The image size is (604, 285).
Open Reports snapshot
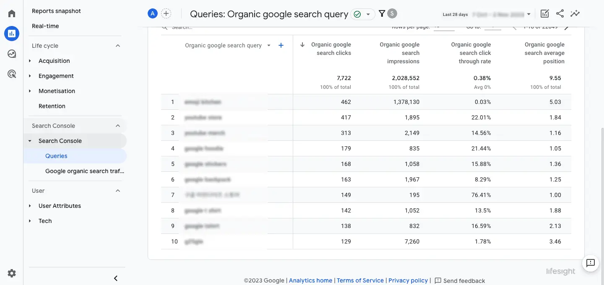pyautogui.click(x=56, y=11)
